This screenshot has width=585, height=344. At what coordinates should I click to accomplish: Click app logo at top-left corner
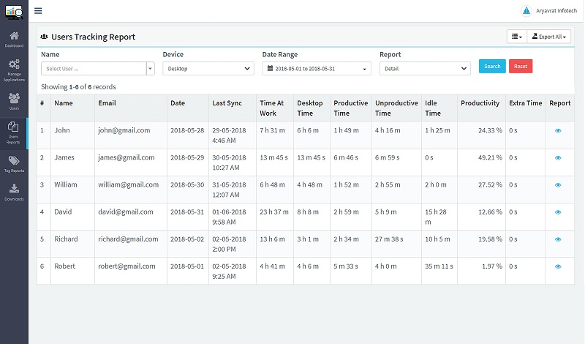(x=14, y=11)
